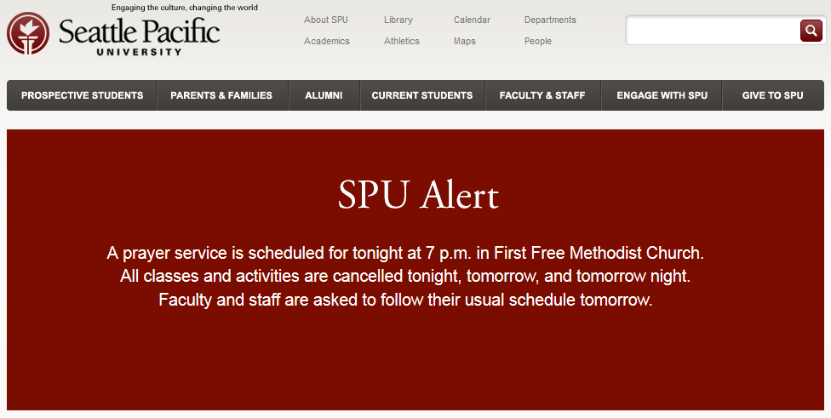831x418 pixels.
Task: Browse the Departments link
Action: 550,20
